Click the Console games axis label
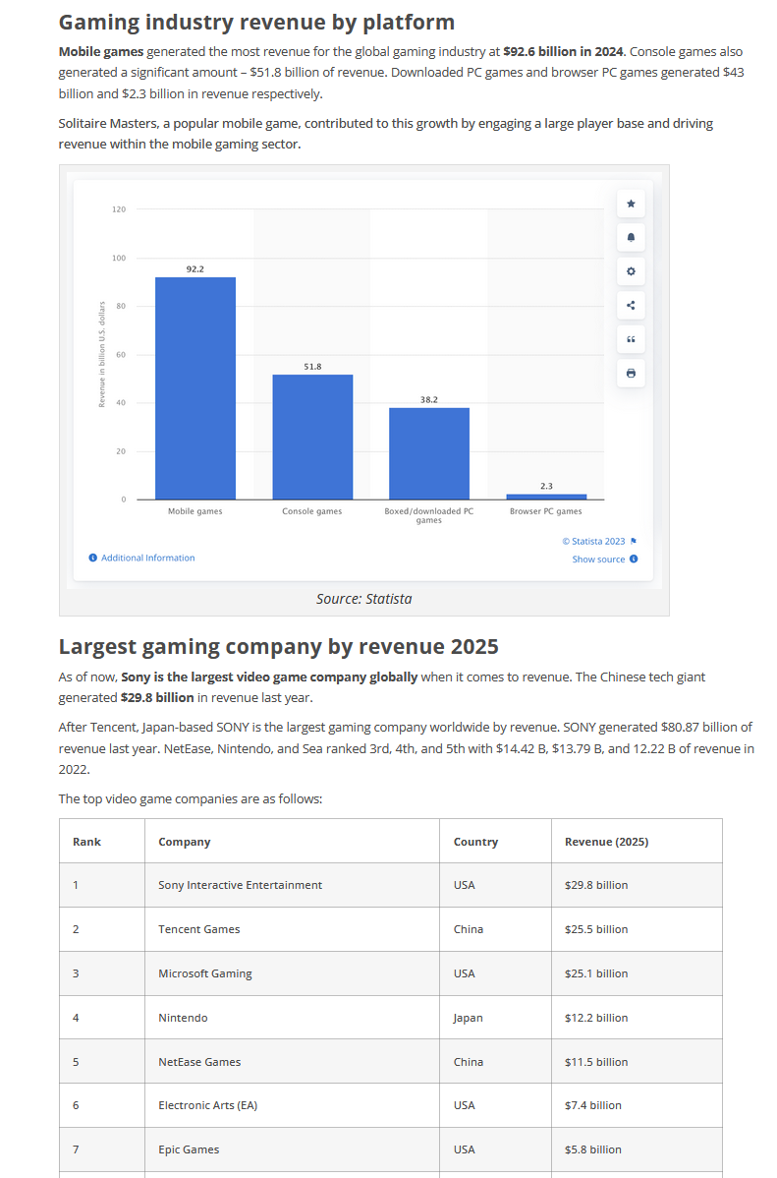This screenshot has height=1178, width=777. tap(312, 511)
